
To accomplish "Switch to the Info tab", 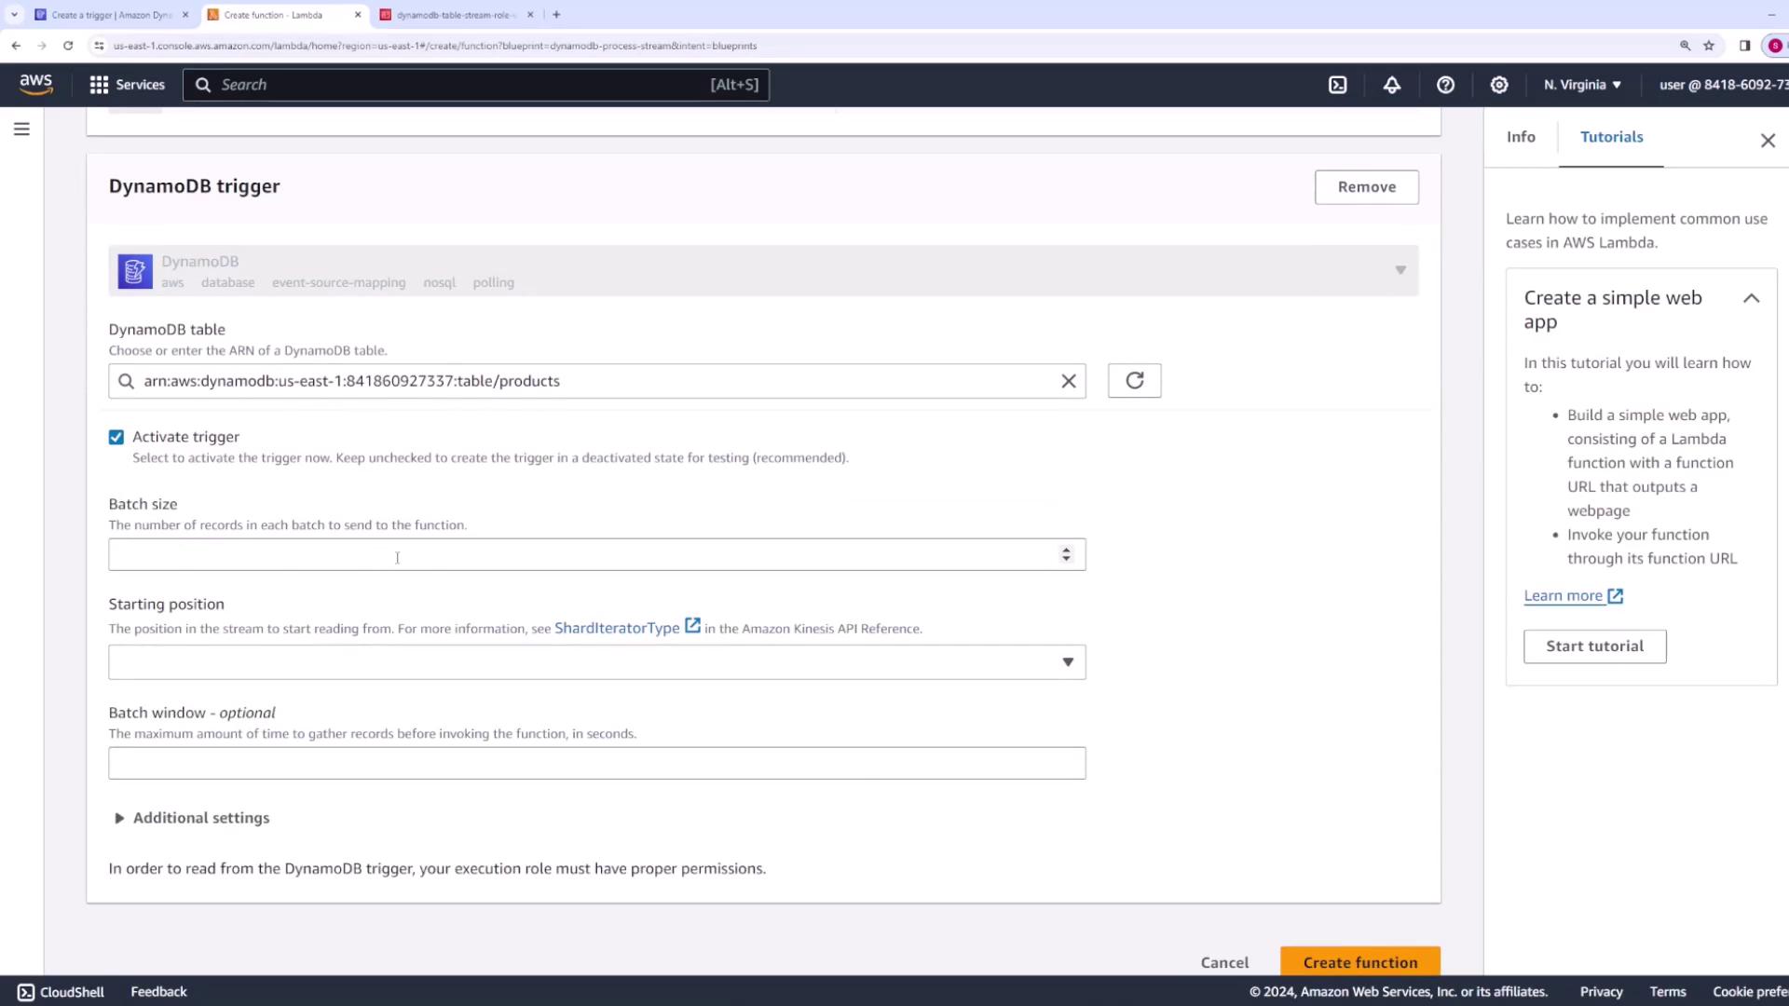I will coord(1521,137).
